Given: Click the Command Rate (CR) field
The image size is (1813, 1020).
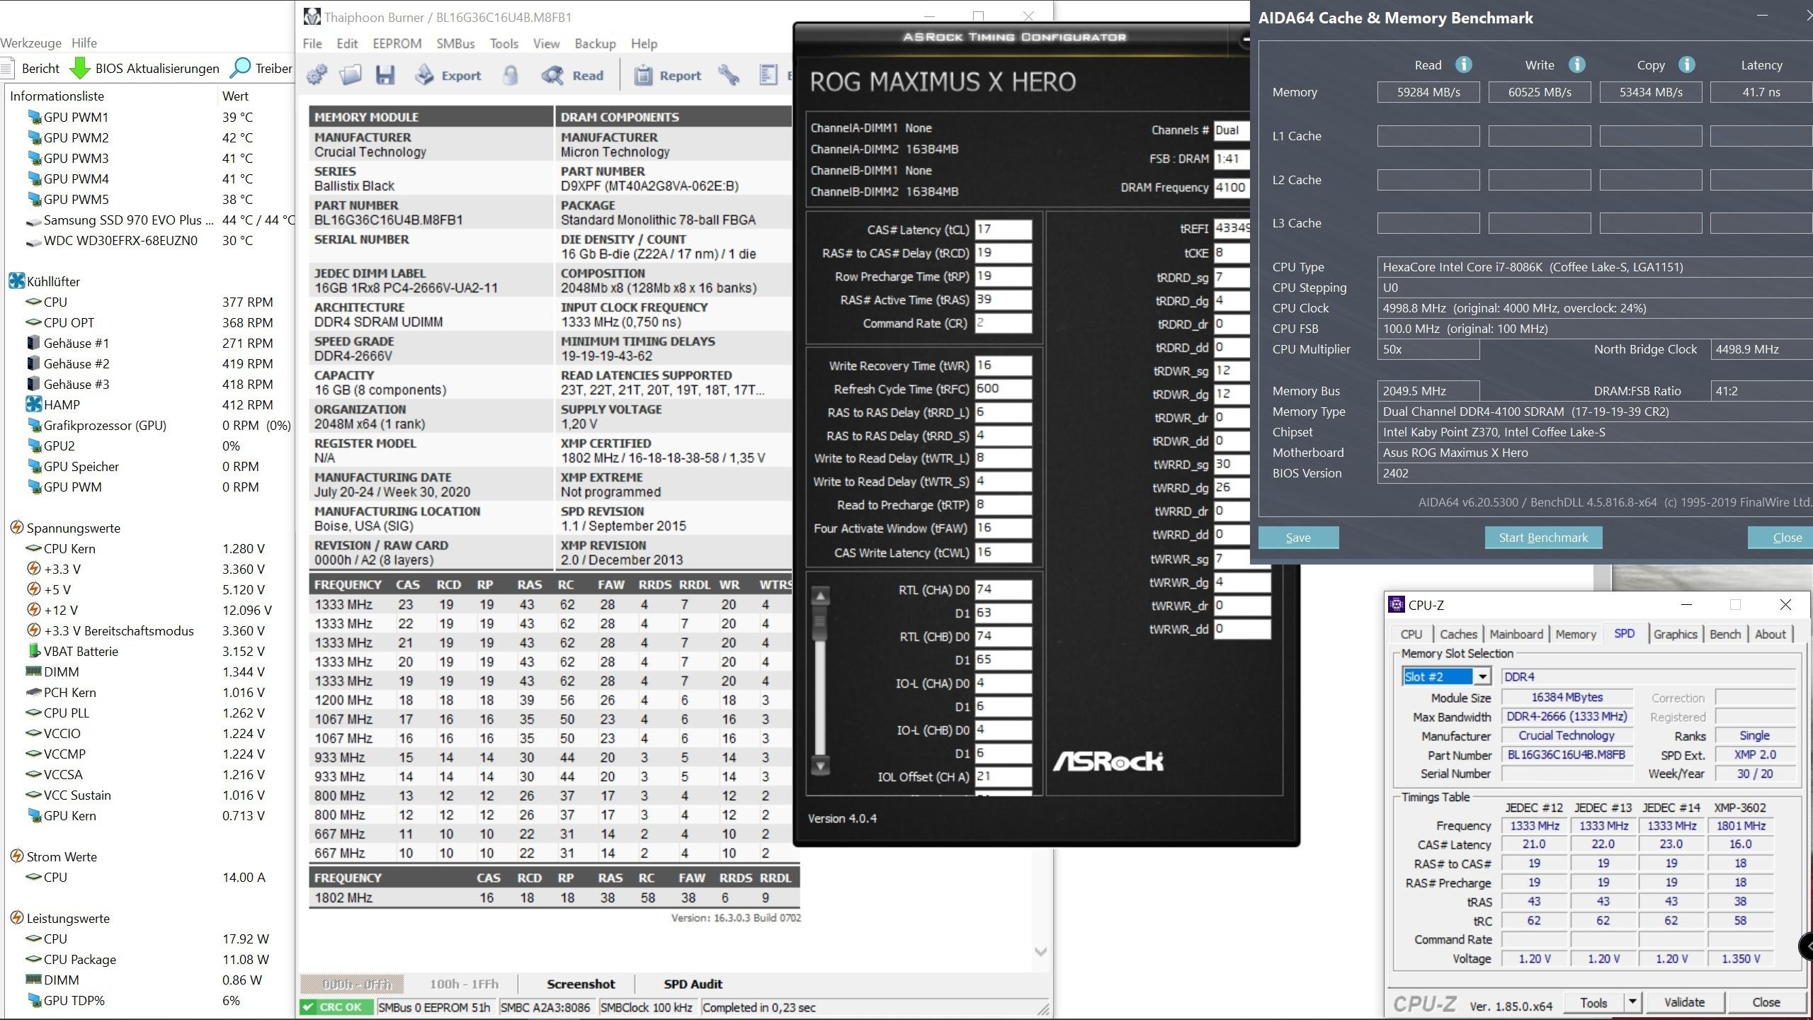Looking at the screenshot, I should [x=1003, y=323].
